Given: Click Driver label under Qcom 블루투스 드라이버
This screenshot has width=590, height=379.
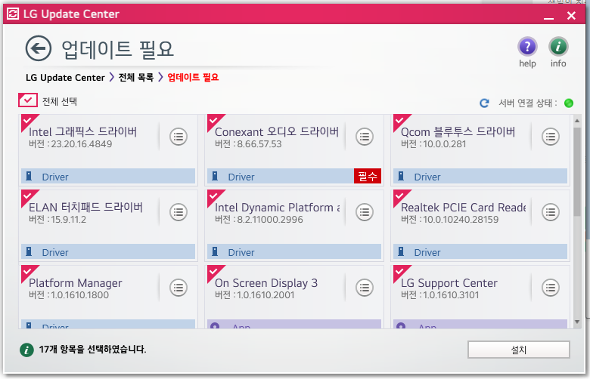Looking at the screenshot, I should click(x=427, y=177).
